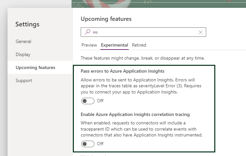The image size is (246, 156).
Task: Select Upcoming features in the sidebar
Action: [x=35, y=67]
